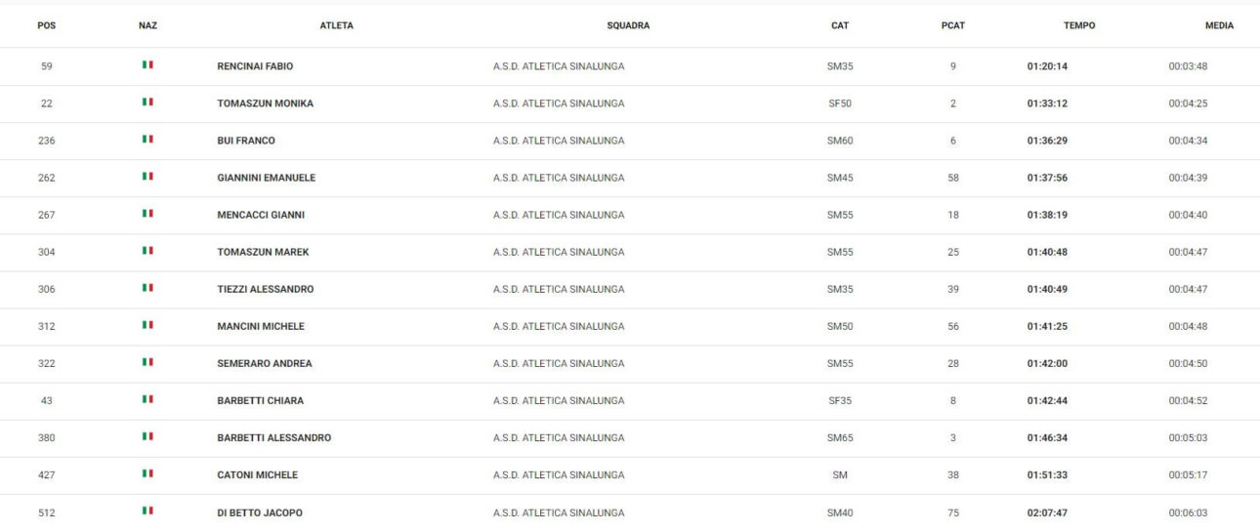
Task: Sort by the CAT column header
Action: 839,25
